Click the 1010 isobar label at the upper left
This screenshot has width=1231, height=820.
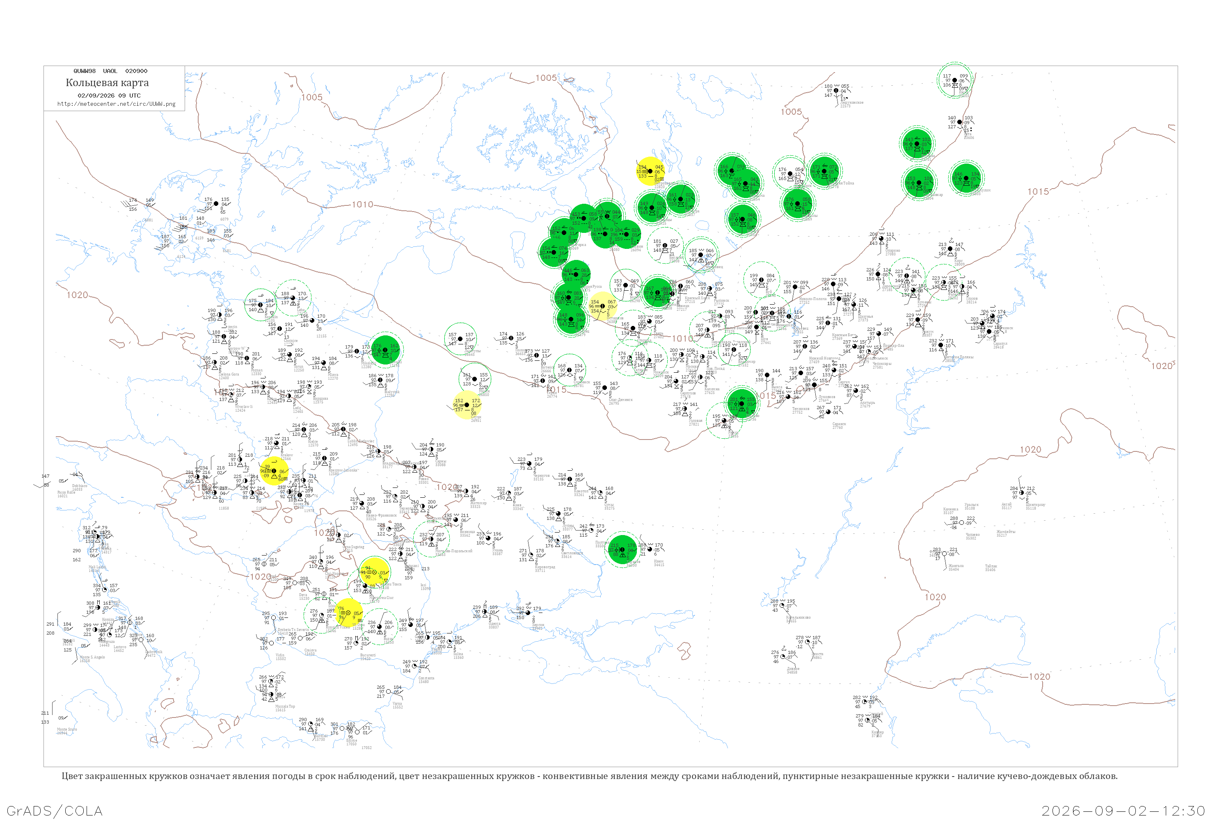click(x=362, y=205)
